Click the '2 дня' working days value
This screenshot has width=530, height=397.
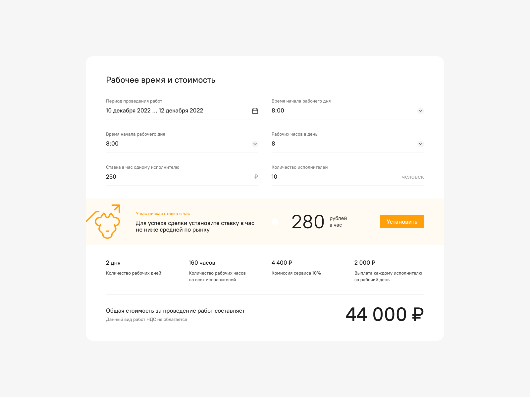(113, 263)
